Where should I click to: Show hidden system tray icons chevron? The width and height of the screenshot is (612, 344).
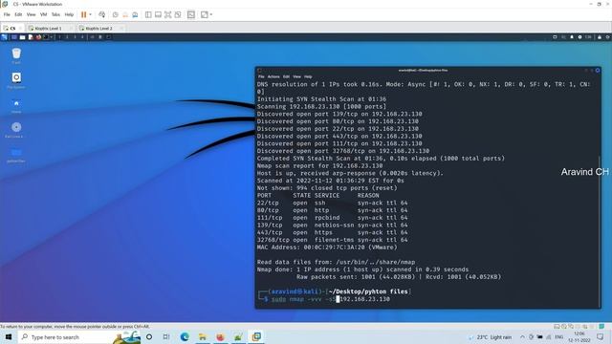tap(522, 337)
